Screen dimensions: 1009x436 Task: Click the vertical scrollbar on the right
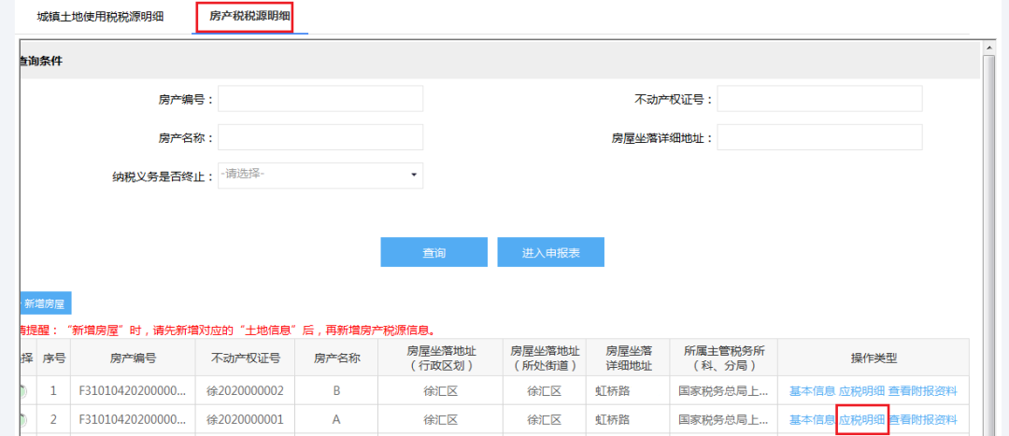click(989, 233)
